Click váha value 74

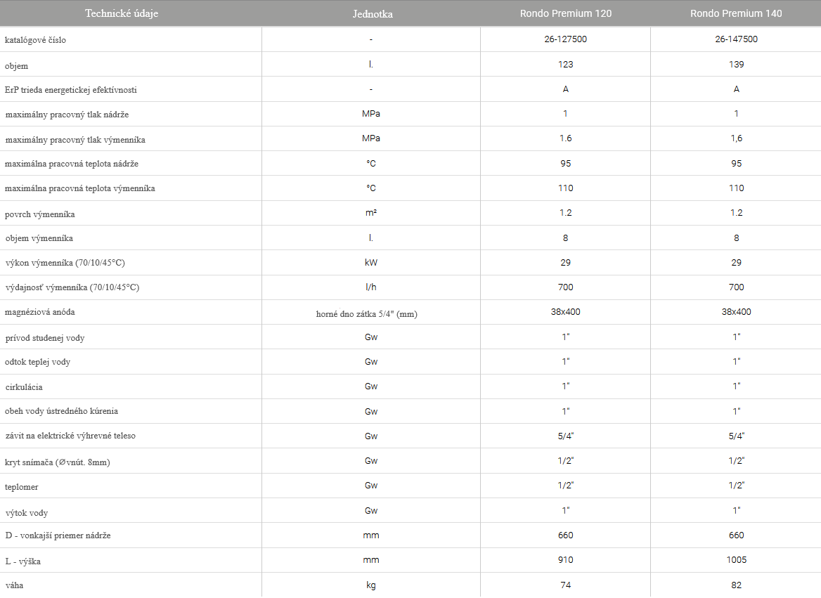(565, 585)
